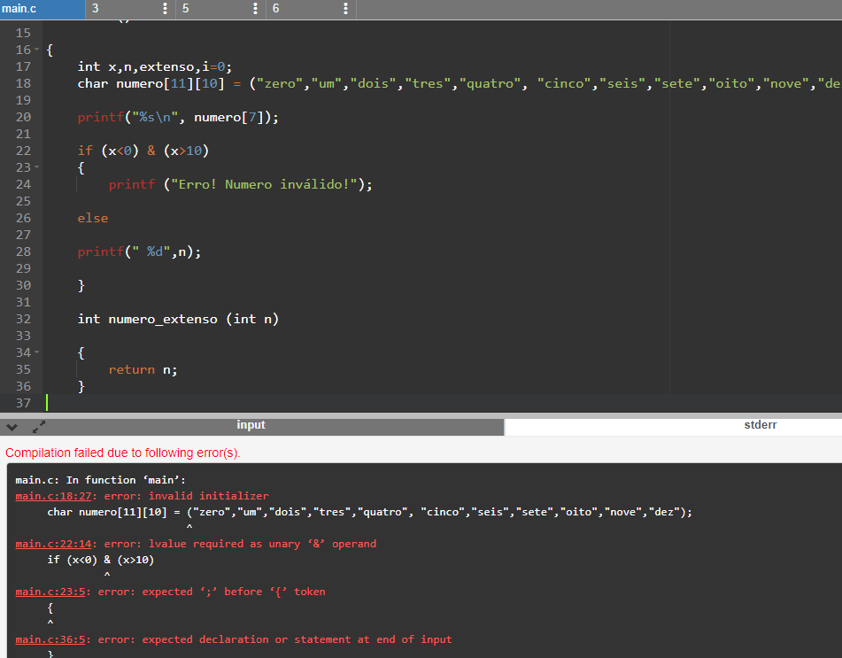Viewport: 842px width, 658px height.
Task: Click 'lvalue required as unary ‘&’ operand' error text
Action: point(263,544)
